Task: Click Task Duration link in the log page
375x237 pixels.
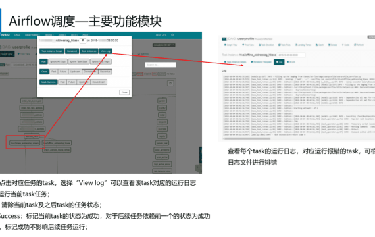Action: pos(266,45)
